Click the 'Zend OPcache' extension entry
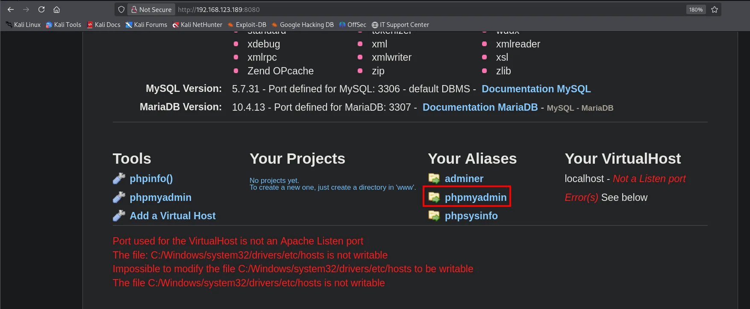750x309 pixels. pos(280,71)
